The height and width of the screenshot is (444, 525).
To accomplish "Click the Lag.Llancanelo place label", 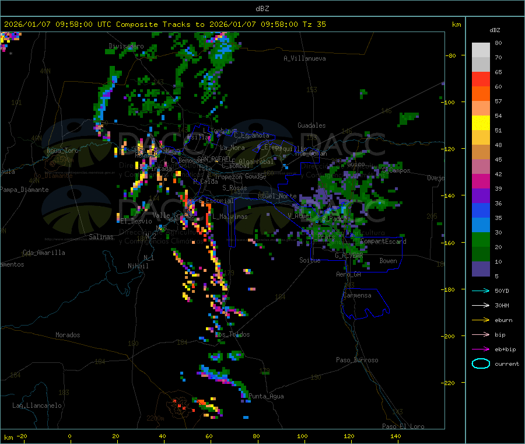I will 37,405.
